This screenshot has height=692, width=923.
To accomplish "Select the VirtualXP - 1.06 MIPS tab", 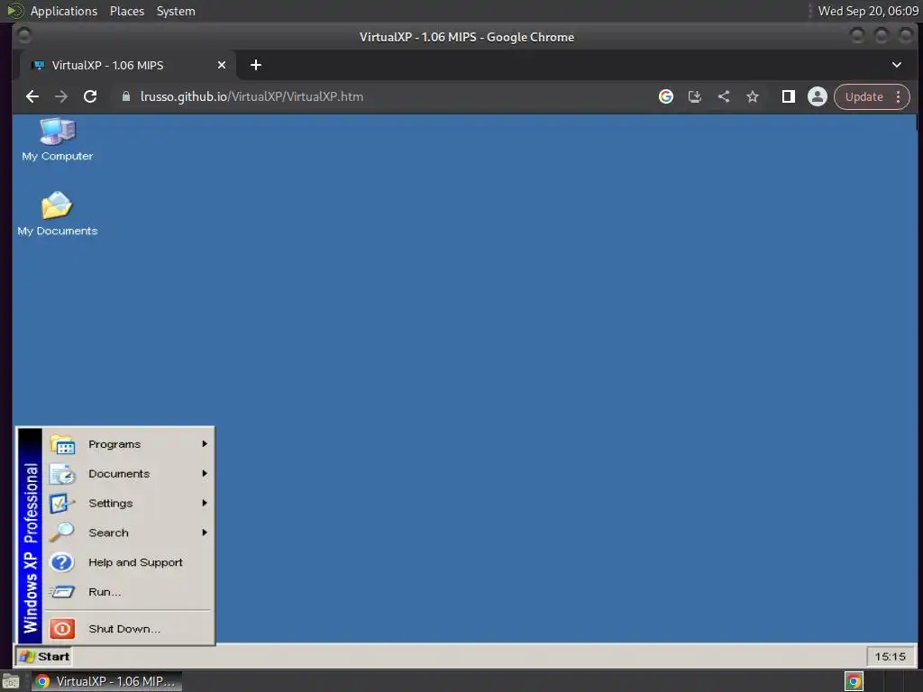I will 128,65.
